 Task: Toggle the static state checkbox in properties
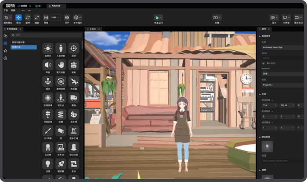[x=263, y=63]
